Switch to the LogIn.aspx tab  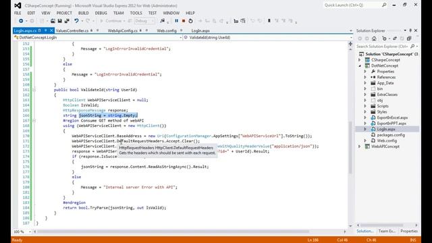200,30
